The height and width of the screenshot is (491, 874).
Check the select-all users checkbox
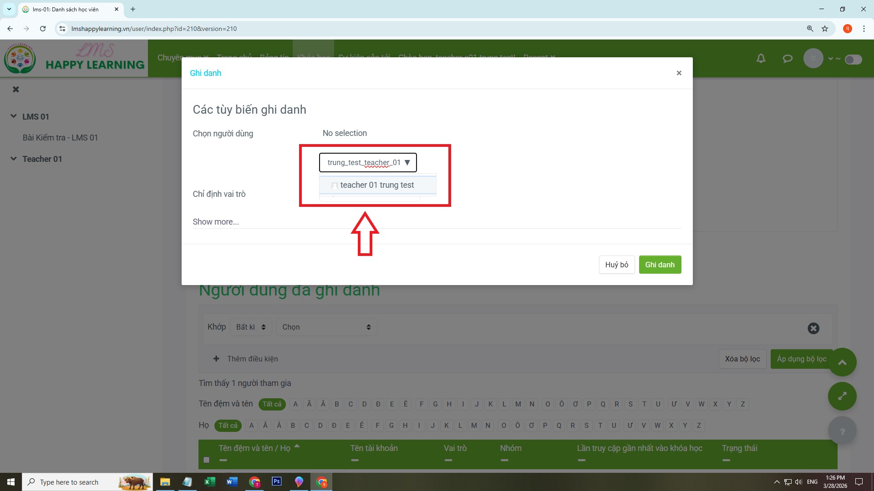click(x=207, y=460)
